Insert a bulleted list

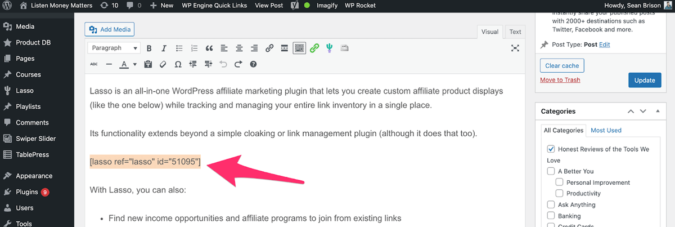[x=179, y=48]
